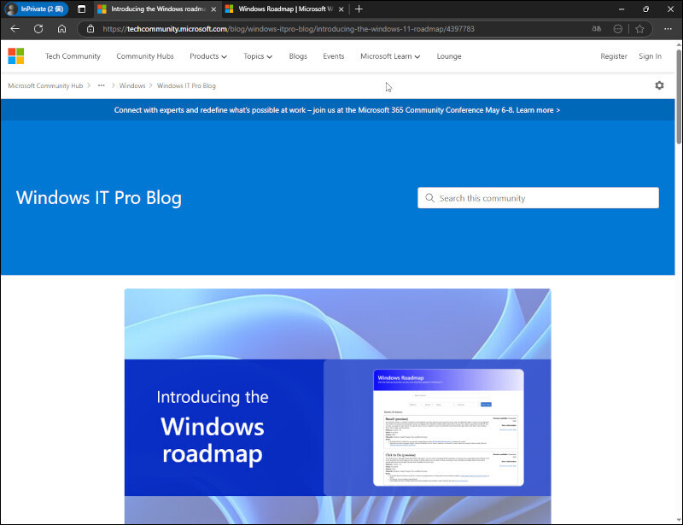Viewport: 683px width, 525px height.
Task: Open the tracking prevention icon in address bar
Action: (617, 29)
